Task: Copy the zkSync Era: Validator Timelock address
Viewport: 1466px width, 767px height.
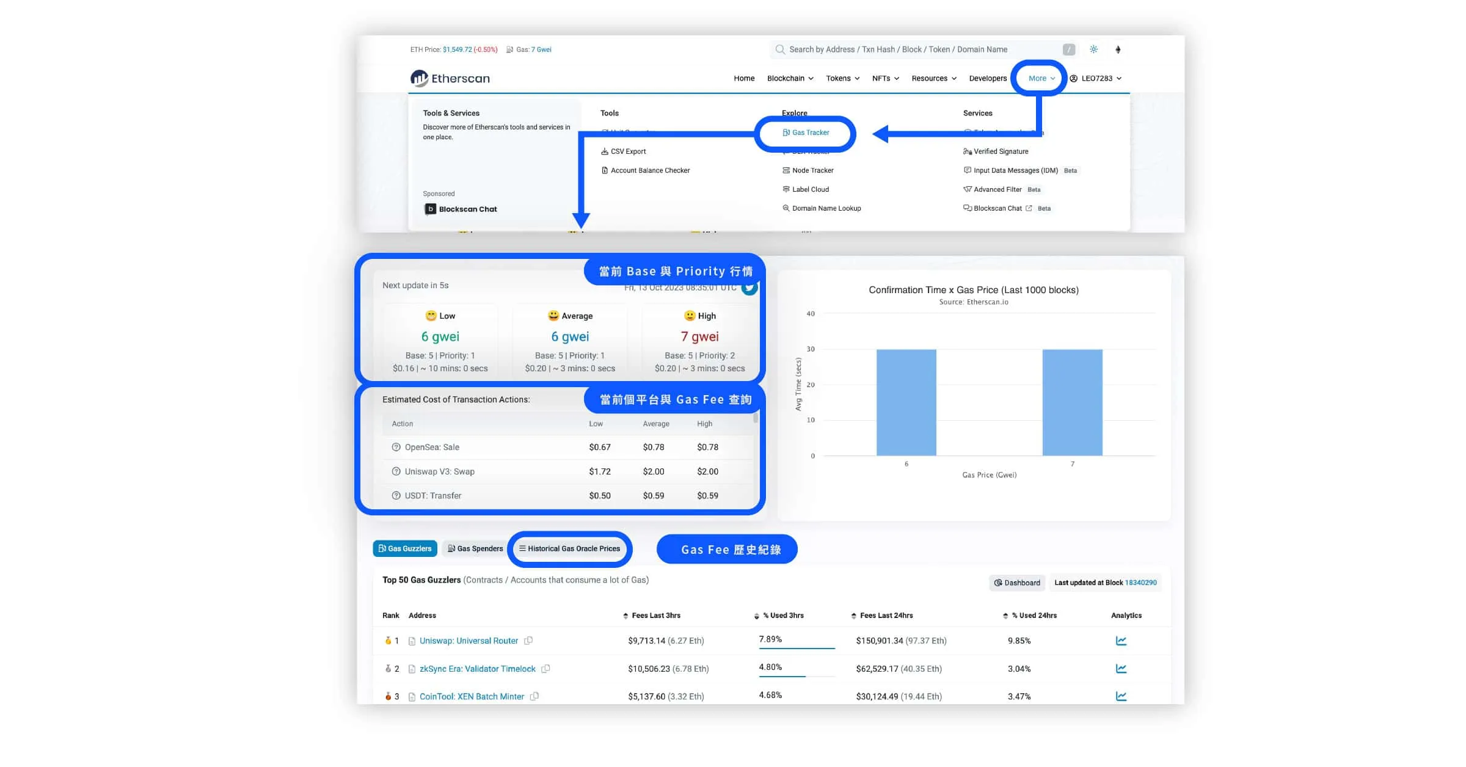Action: click(x=545, y=669)
